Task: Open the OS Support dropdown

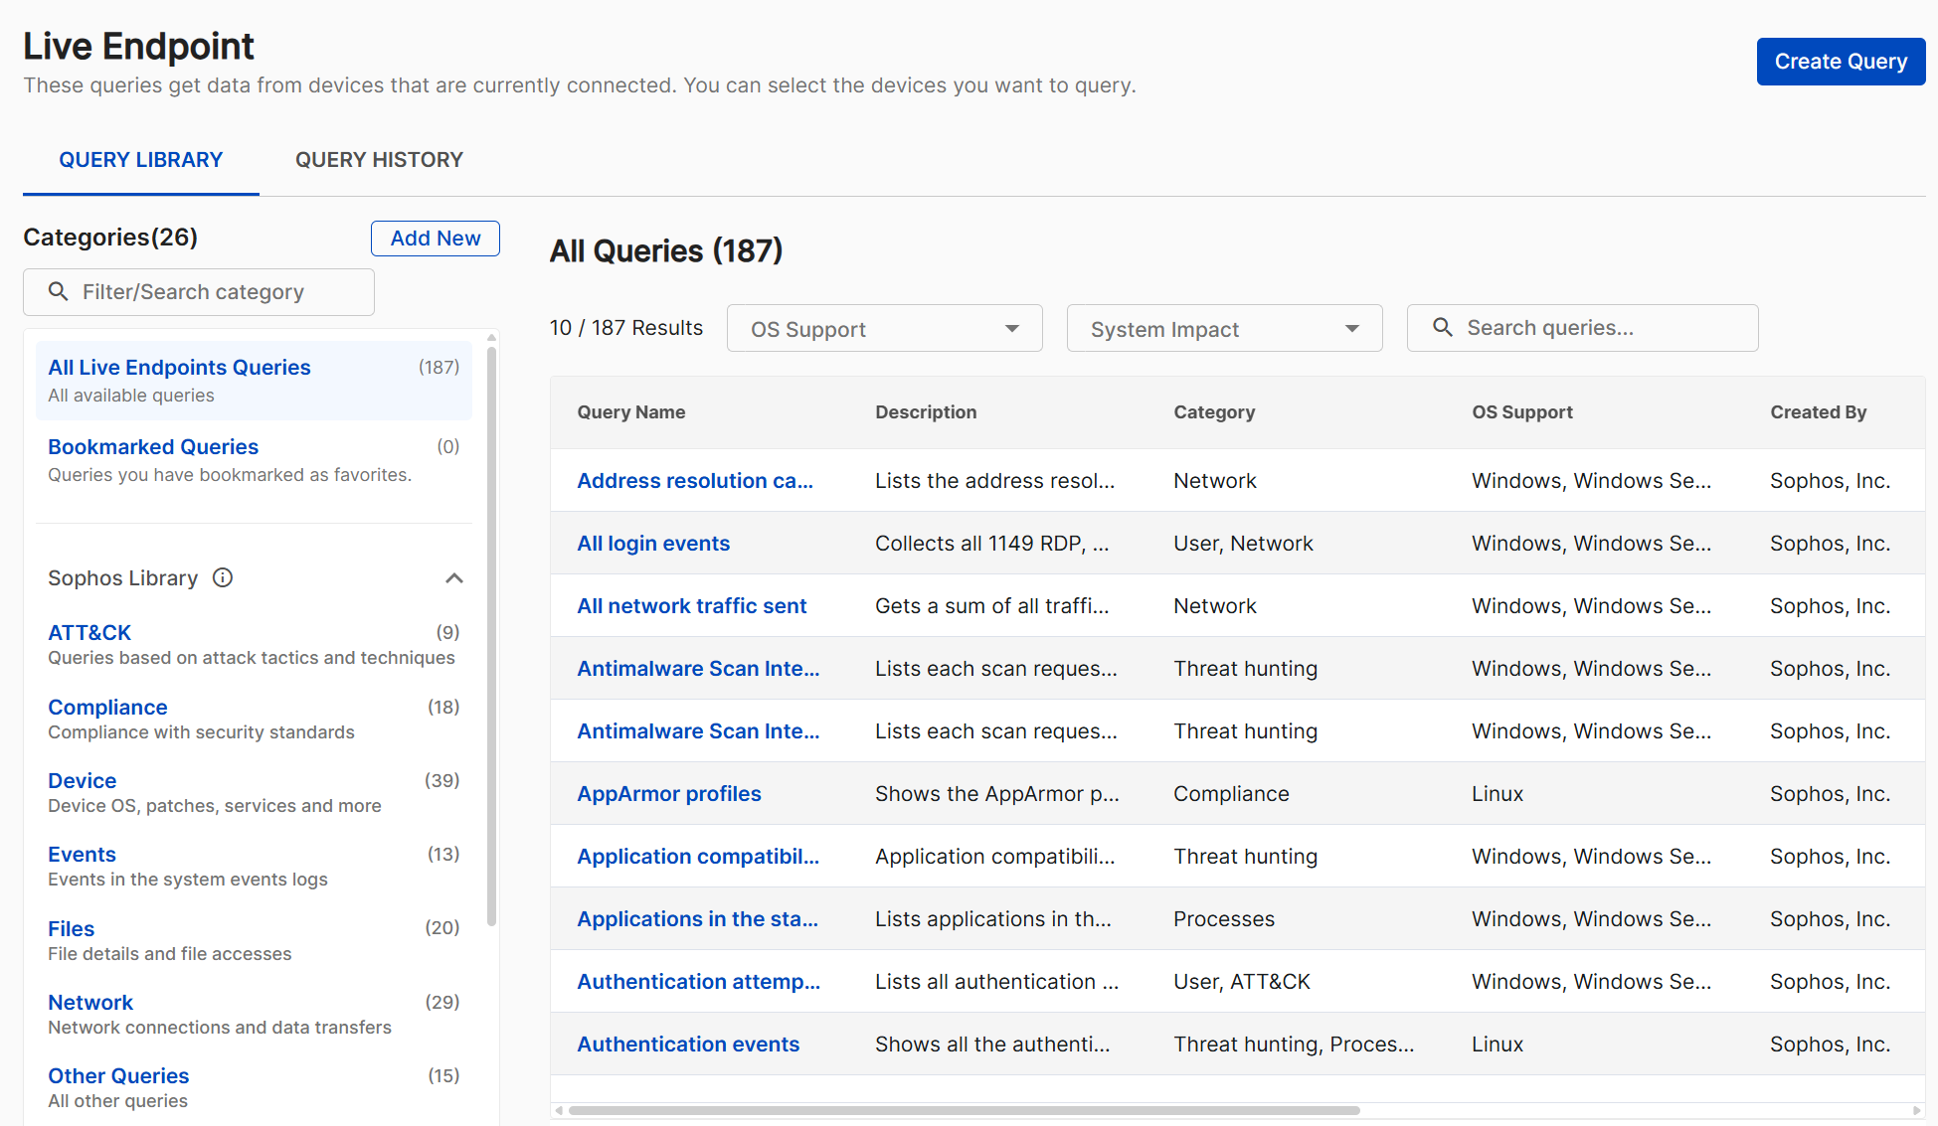Action: coord(884,328)
